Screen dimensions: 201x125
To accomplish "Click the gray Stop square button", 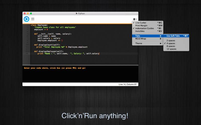I will click(x=33, y=19).
